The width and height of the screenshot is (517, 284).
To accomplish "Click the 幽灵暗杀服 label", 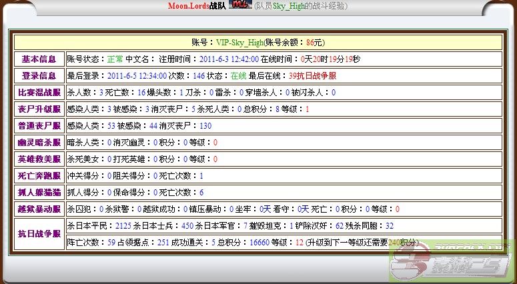I will click(39, 142).
